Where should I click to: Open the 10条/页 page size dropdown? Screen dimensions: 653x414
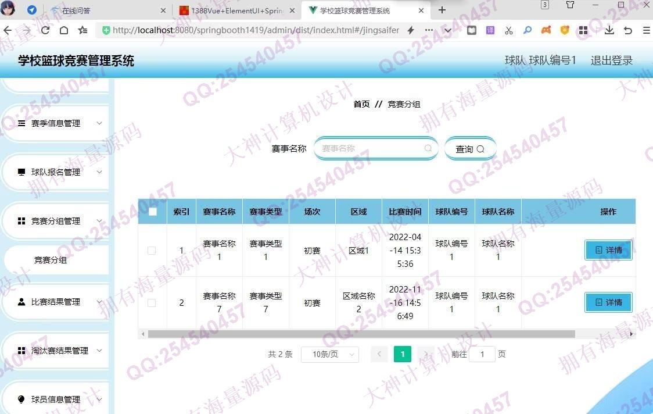[329, 354]
